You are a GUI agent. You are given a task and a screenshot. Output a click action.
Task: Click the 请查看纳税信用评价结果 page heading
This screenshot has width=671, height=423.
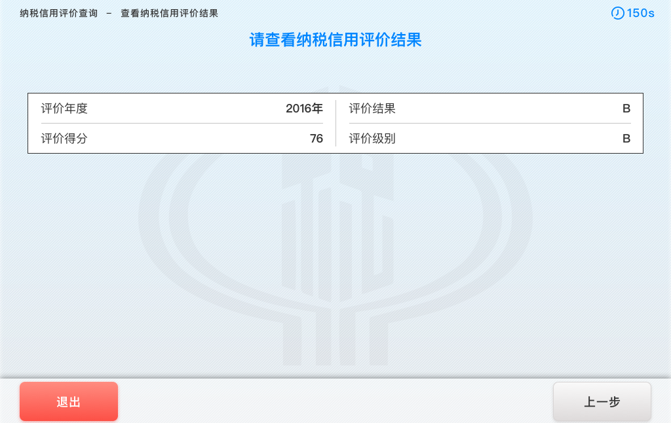tap(335, 40)
